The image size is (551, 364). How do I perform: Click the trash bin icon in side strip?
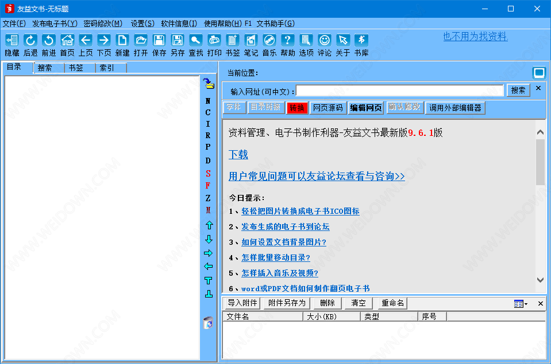tap(208, 323)
